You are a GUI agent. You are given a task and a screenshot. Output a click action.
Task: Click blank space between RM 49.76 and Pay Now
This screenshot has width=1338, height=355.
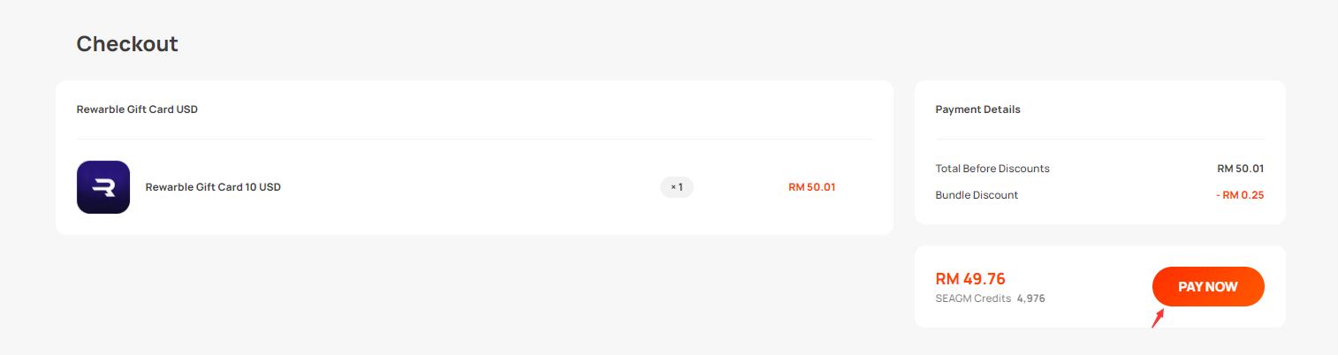click(1096, 287)
